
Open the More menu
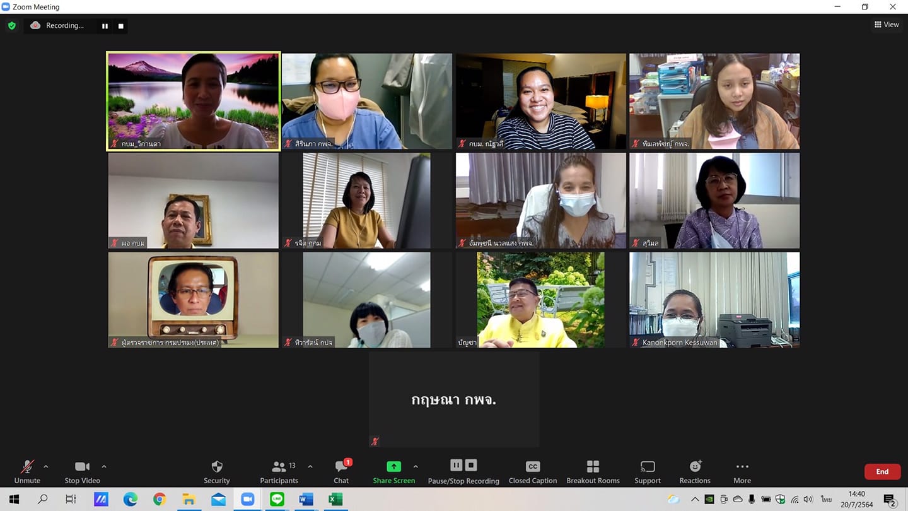pos(742,471)
